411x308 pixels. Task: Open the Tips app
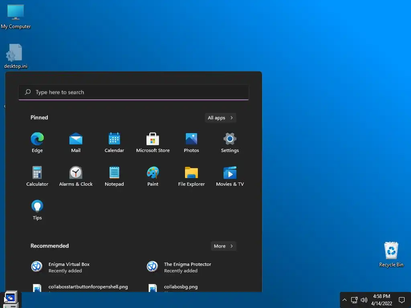[37, 210]
